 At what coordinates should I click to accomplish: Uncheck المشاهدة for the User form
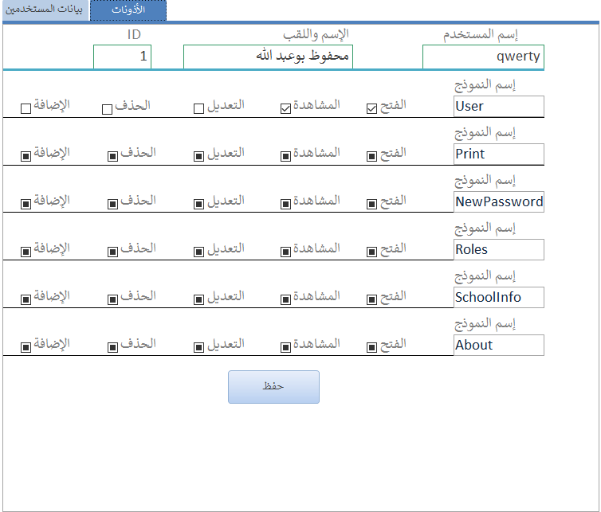tap(285, 109)
